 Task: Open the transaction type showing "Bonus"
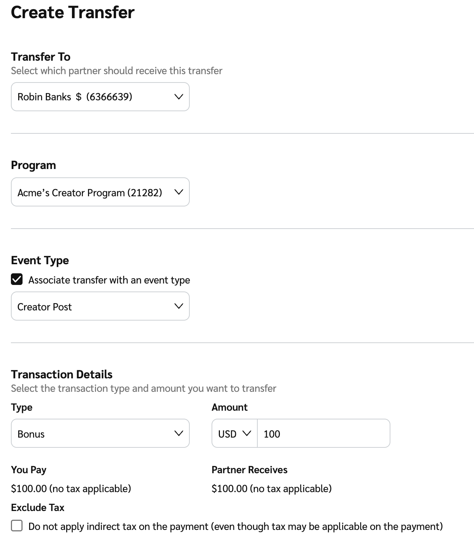(x=31, y=434)
